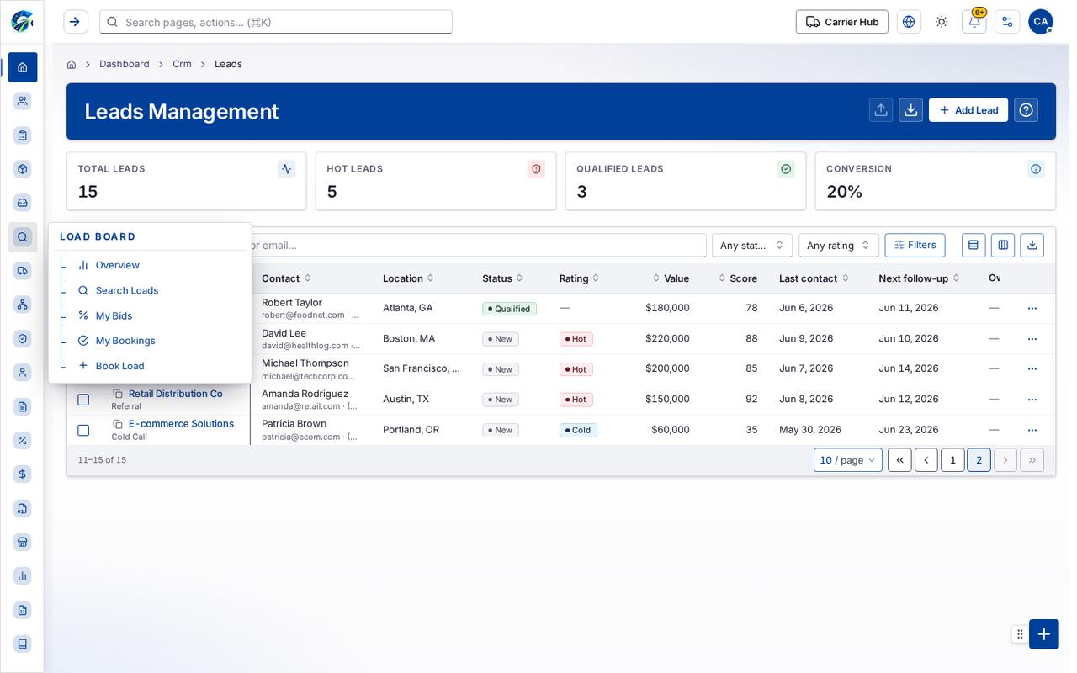Open the help question mark icon
The width and height of the screenshot is (1077, 673).
coord(1027,110)
